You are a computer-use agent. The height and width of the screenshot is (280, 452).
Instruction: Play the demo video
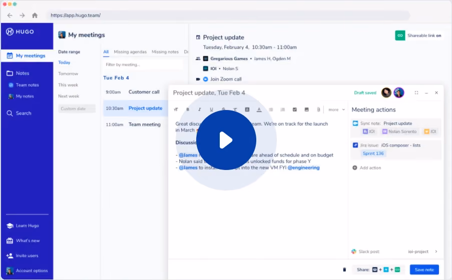tap(226, 140)
